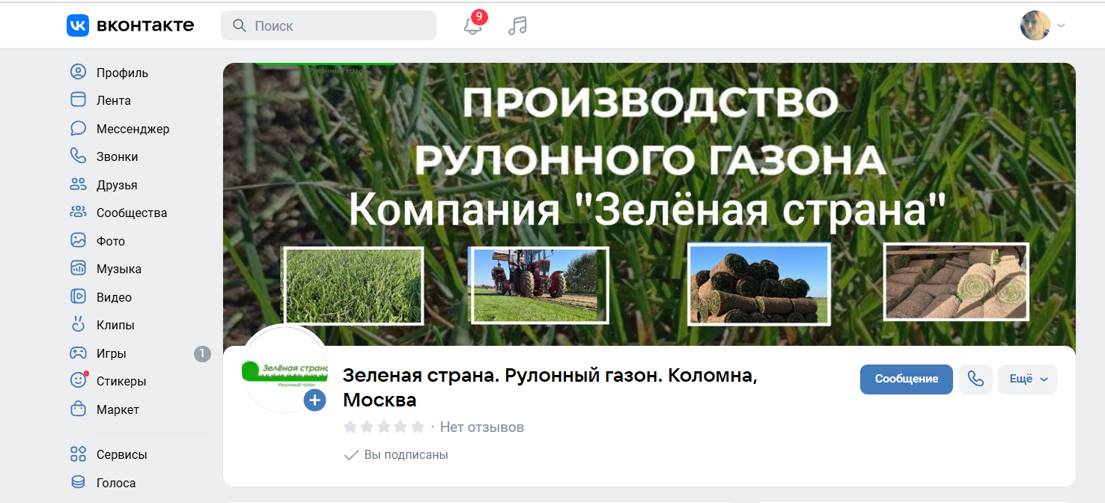Open Фото label in sidebar
Image resolution: width=1105 pixels, height=503 pixels.
(111, 241)
